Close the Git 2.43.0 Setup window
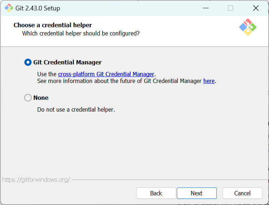The image size is (269, 205). [x=256, y=8]
